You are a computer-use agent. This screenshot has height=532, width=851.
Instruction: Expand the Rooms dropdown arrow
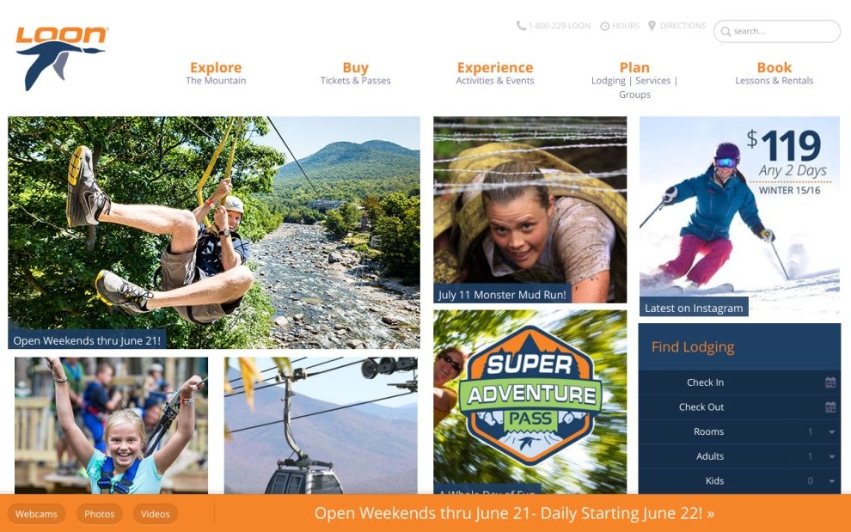831,431
